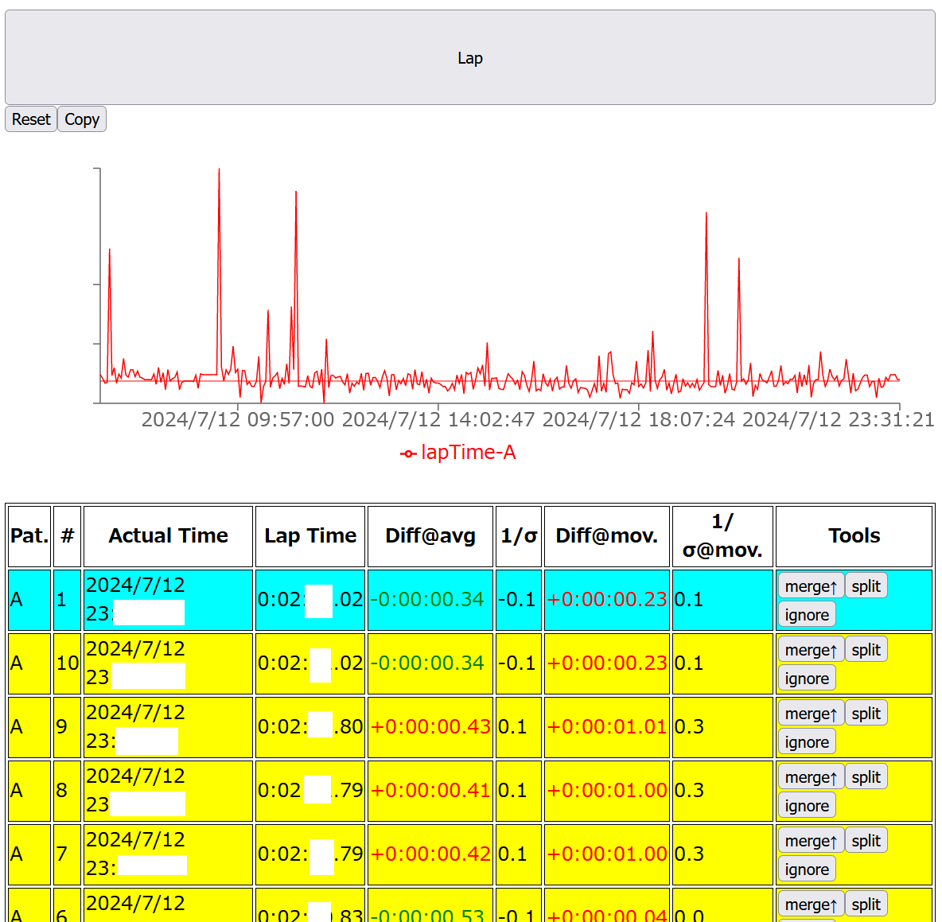Click the tallest spike in lap chart
942x922 pixels.
[220, 171]
